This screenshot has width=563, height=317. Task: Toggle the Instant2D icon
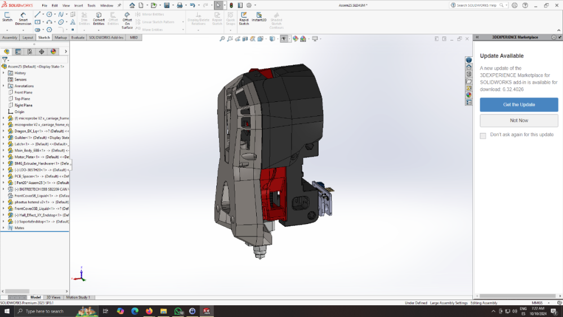click(259, 17)
